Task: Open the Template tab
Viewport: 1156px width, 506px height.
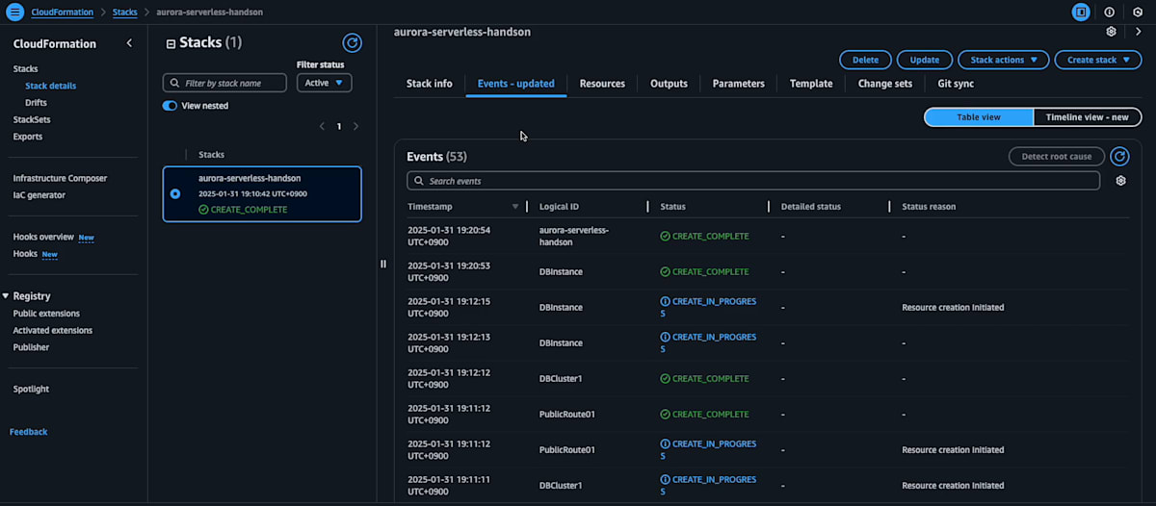Action: (811, 84)
